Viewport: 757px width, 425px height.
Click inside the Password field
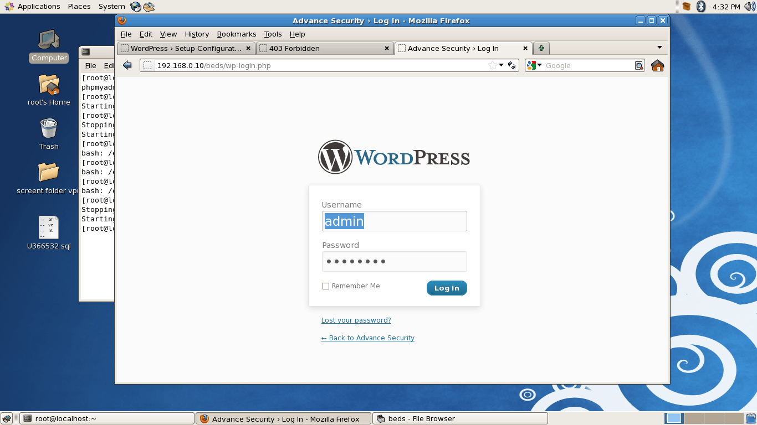pos(395,261)
